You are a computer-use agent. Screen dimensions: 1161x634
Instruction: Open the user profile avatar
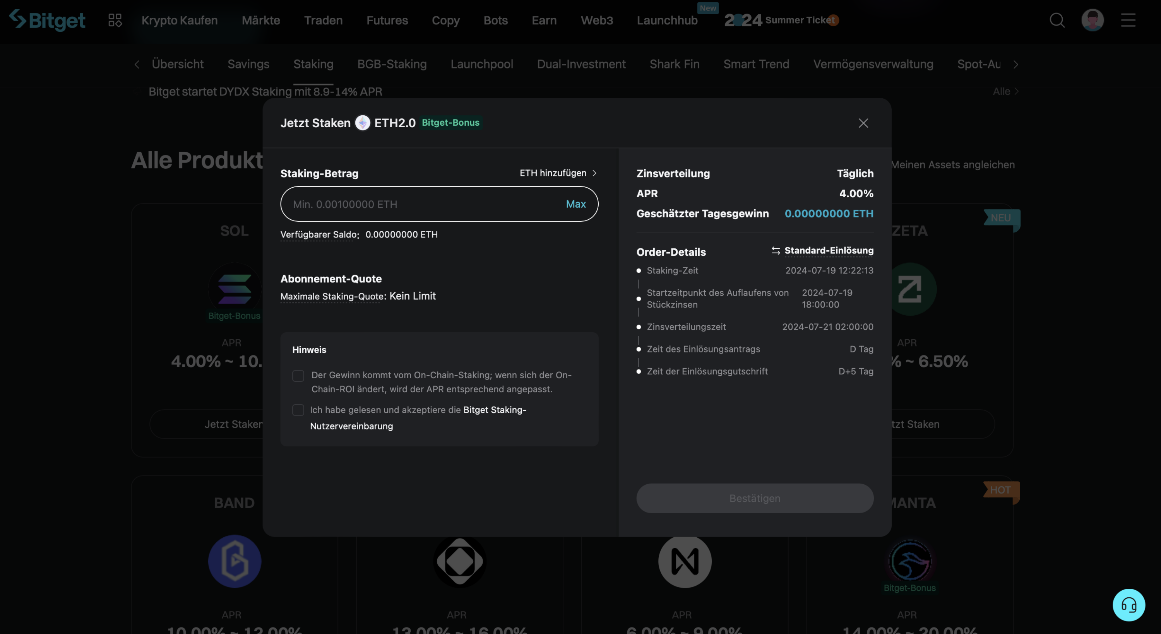pyautogui.click(x=1093, y=20)
